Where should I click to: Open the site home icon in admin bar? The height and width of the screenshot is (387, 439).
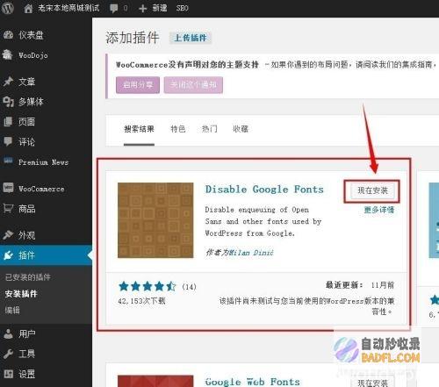click(28, 9)
